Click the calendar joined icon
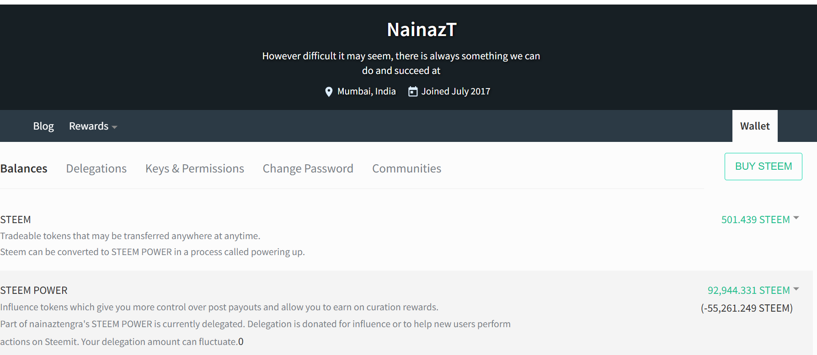 tap(413, 91)
